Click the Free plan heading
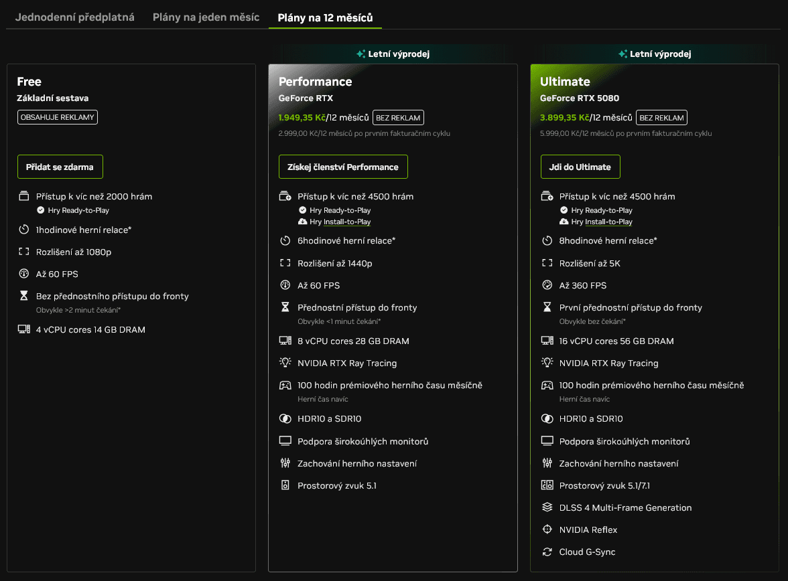This screenshot has height=581, width=788. point(29,82)
